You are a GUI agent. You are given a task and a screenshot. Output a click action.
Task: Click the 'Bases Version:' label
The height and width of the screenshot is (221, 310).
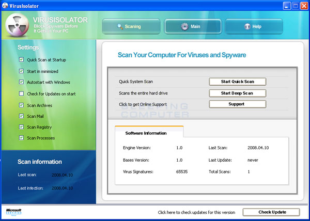136,160
